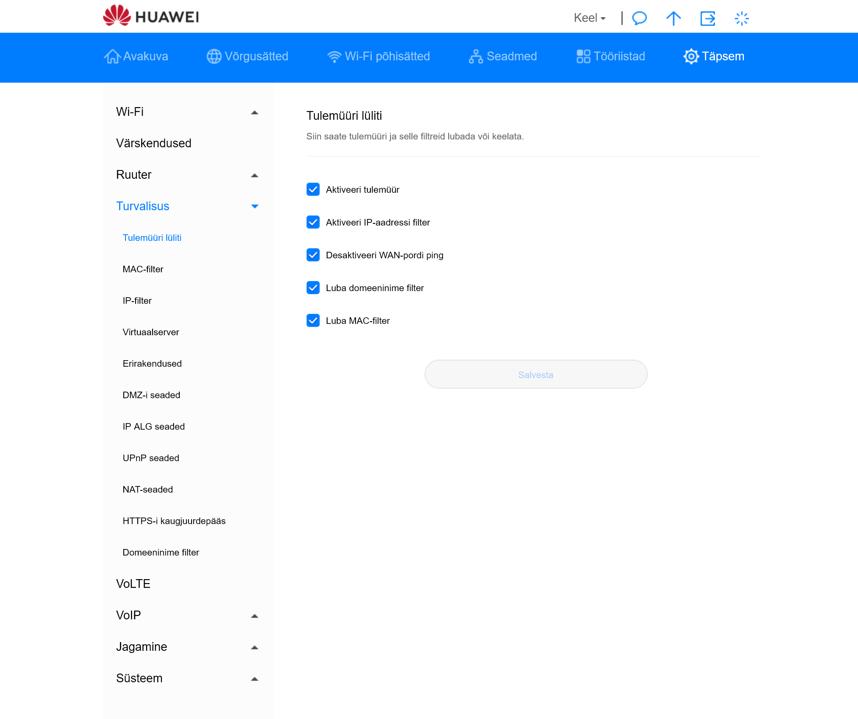Open the messages speech bubble icon
Screen dimensions: 858x719
pyautogui.click(x=639, y=18)
